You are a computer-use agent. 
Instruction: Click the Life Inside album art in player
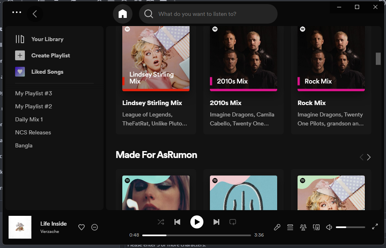pyautogui.click(x=20, y=227)
